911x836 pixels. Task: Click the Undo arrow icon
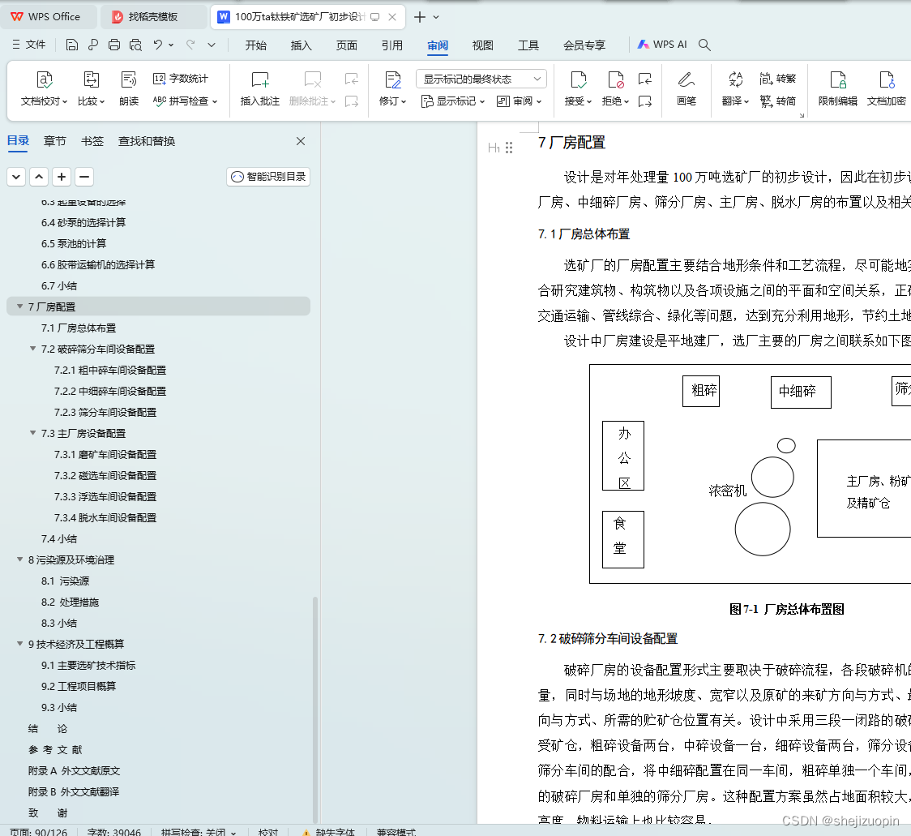point(157,45)
